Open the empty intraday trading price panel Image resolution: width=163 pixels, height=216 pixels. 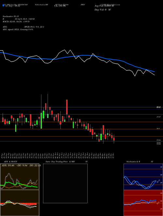pos(65,183)
